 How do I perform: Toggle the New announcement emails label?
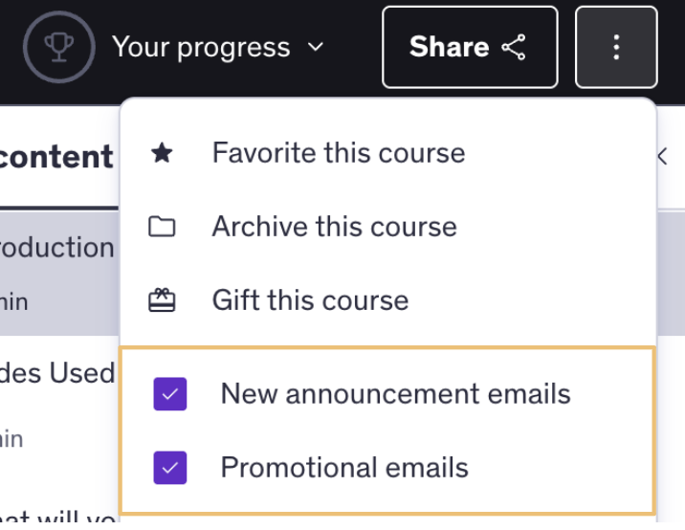tap(395, 394)
